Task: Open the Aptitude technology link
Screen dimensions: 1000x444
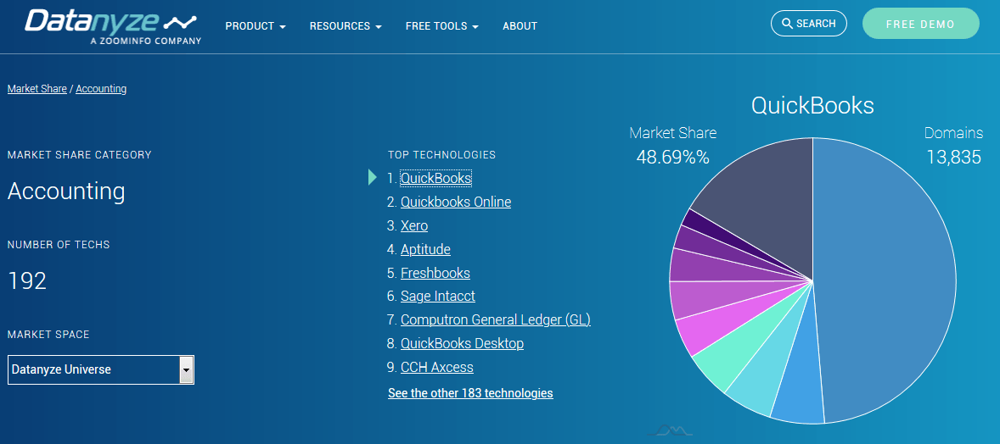Action: point(425,249)
